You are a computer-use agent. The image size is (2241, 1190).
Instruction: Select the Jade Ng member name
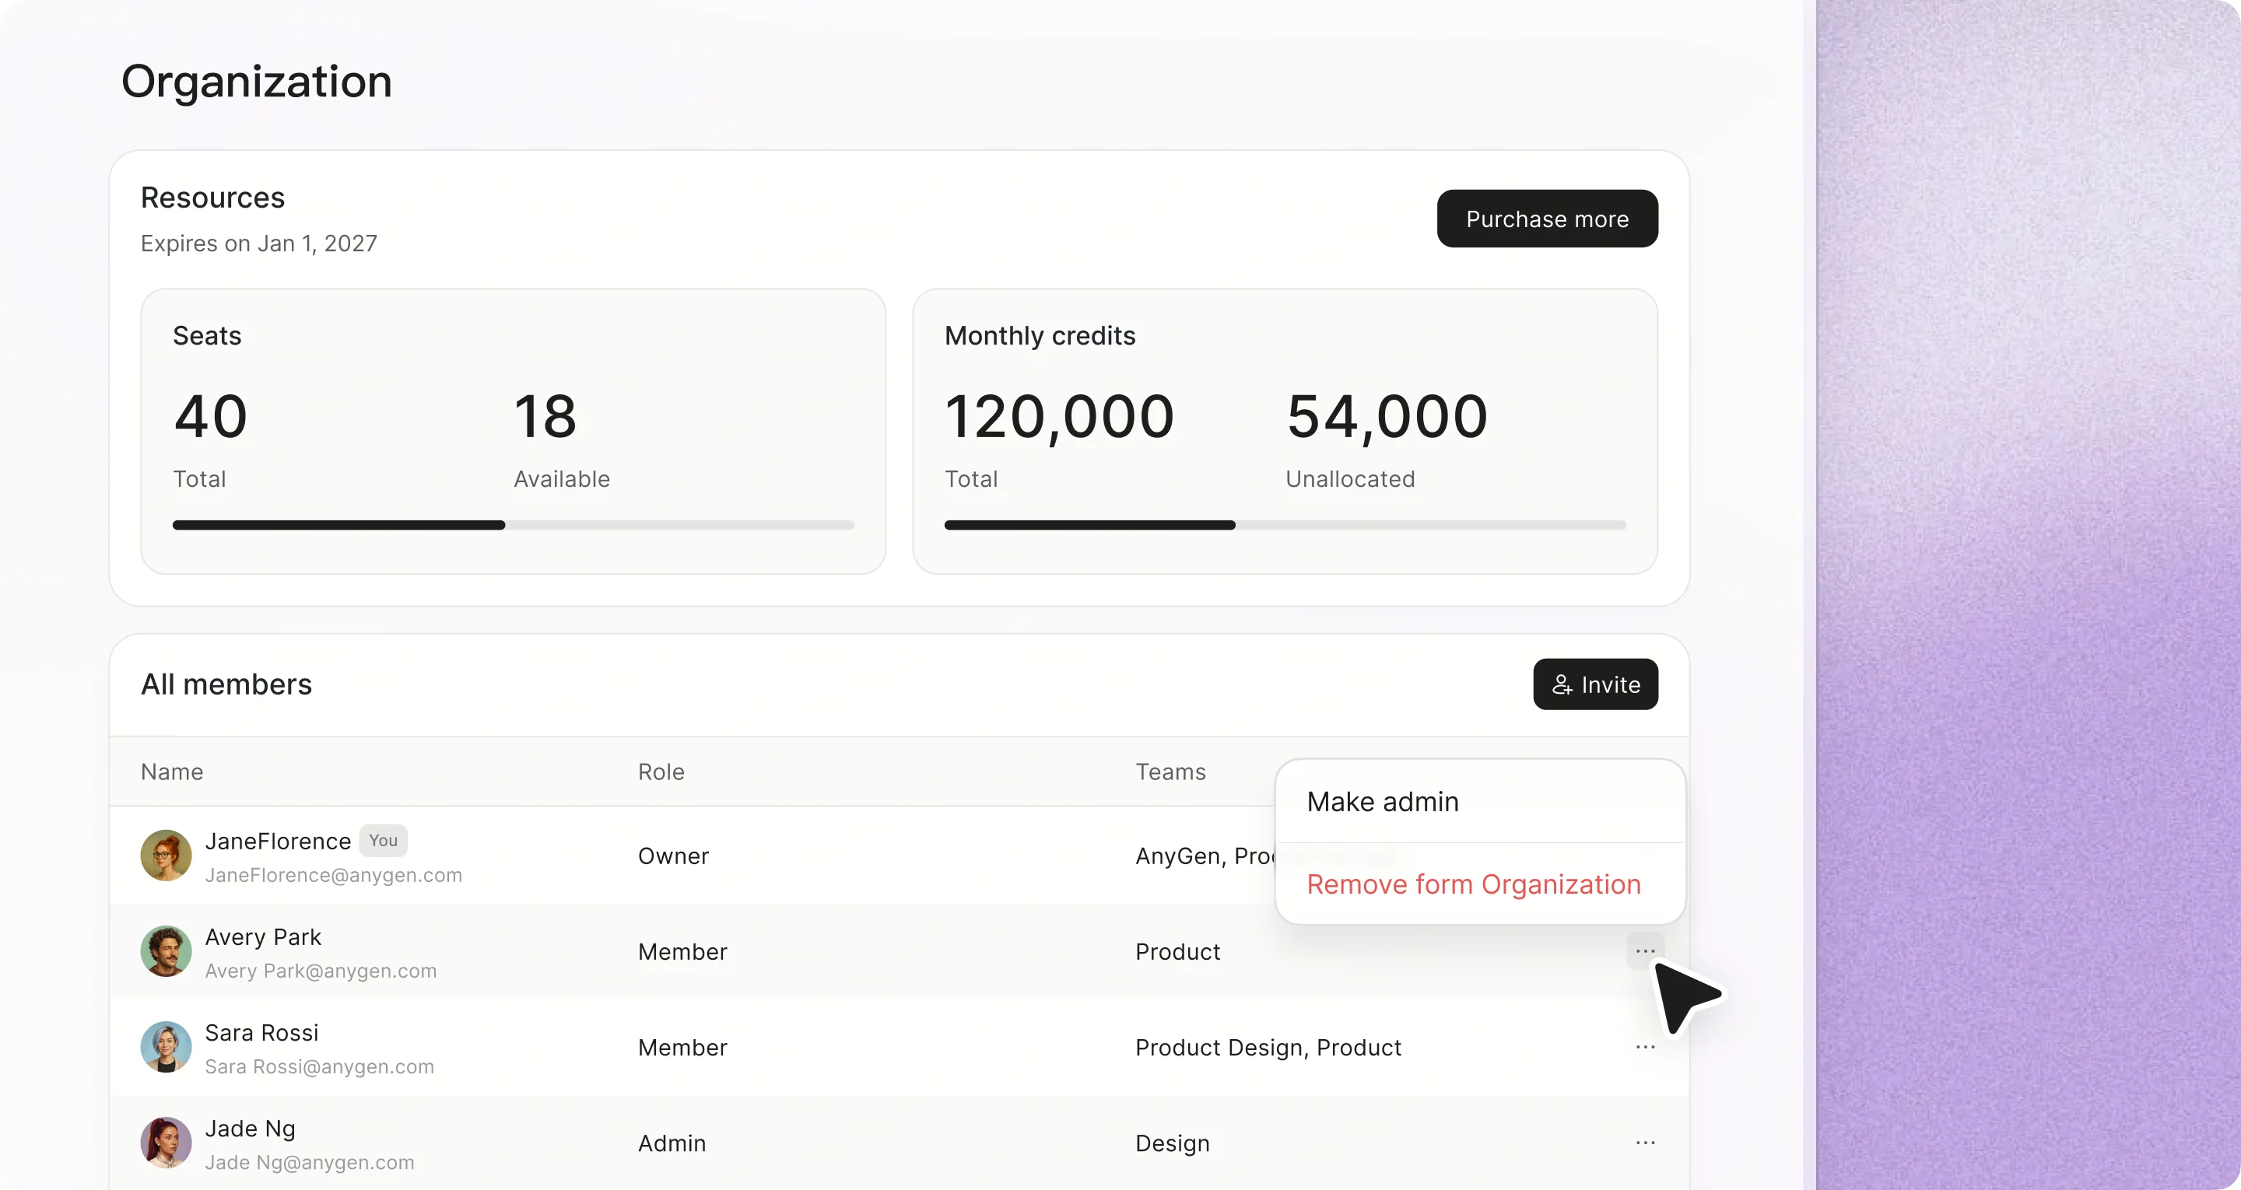coord(251,1129)
